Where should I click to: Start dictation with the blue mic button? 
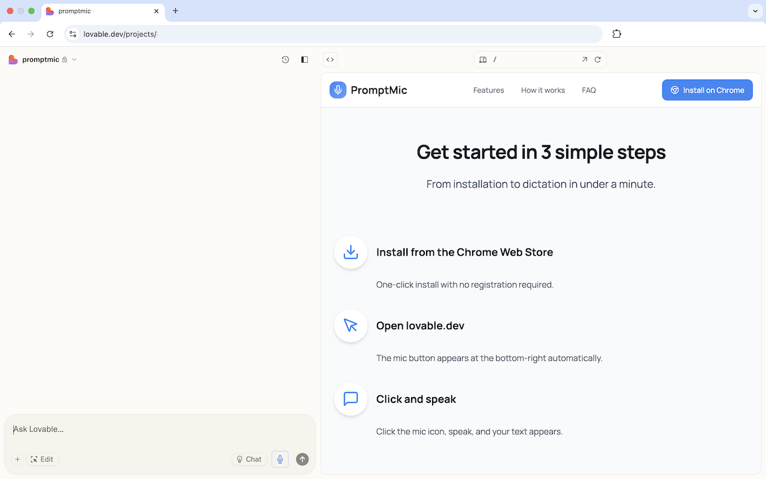tap(280, 459)
